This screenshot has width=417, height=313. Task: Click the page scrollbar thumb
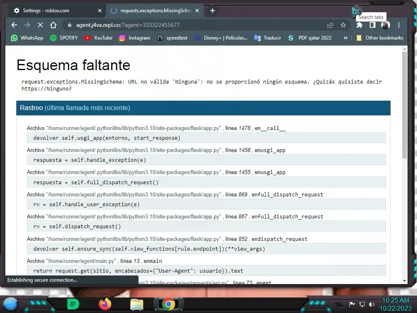point(404,105)
